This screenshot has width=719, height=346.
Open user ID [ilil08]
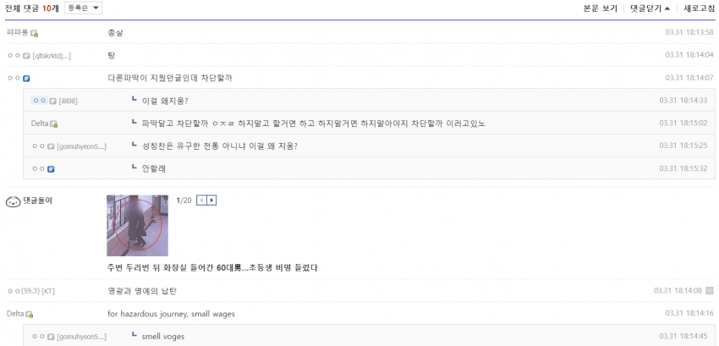(68, 101)
